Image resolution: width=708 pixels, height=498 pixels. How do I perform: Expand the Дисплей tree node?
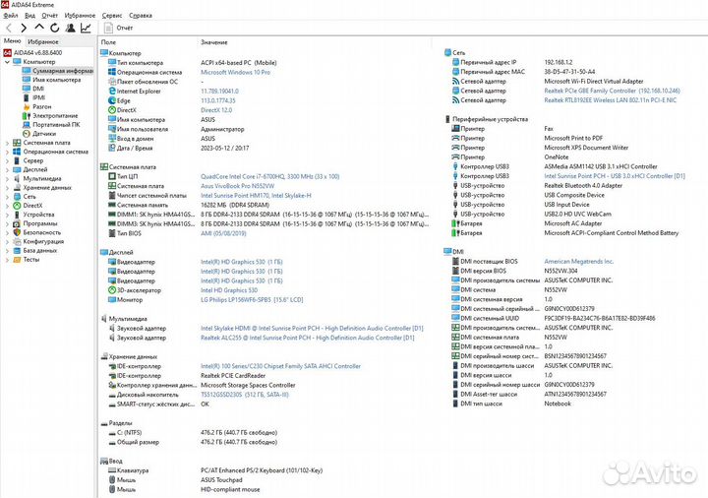click(7, 170)
